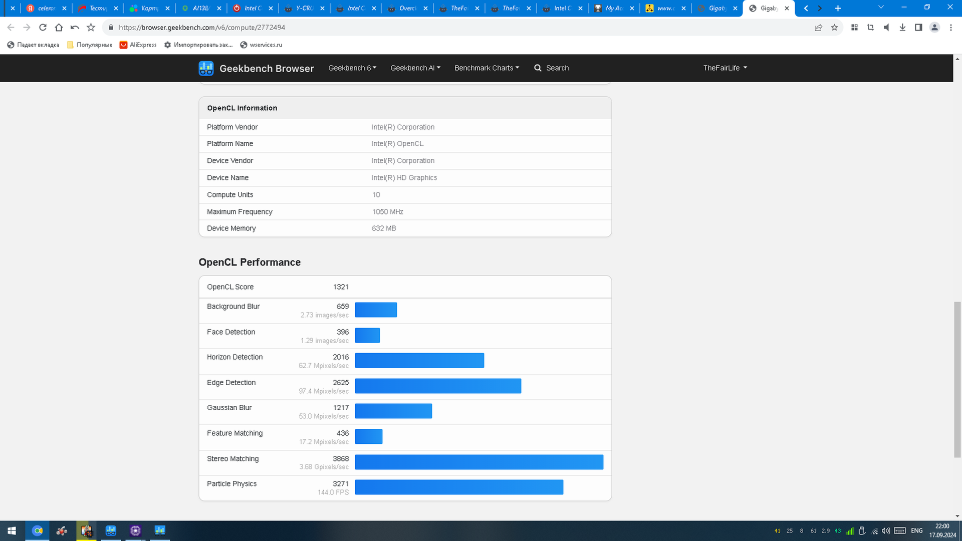Viewport: 962px width, 541px height.
Task: Click the Geekbench Browser title link
Action: pyautogui.click(x=267, y=68)
